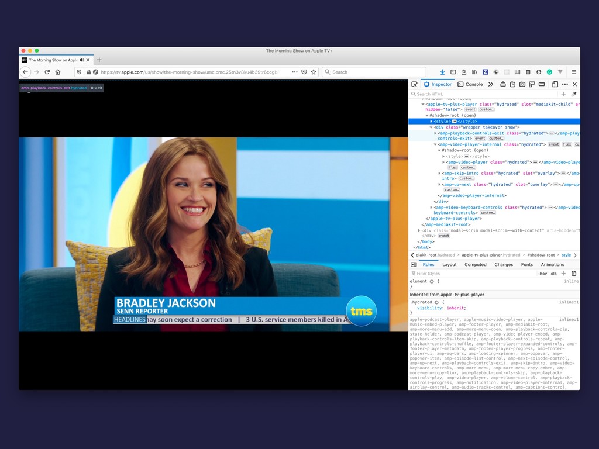Click the dark moon extension icon
Viewport: 599px width, 449px height.
click(496, 72)
